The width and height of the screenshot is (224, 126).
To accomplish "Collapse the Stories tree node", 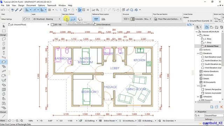I will (198, 35).
